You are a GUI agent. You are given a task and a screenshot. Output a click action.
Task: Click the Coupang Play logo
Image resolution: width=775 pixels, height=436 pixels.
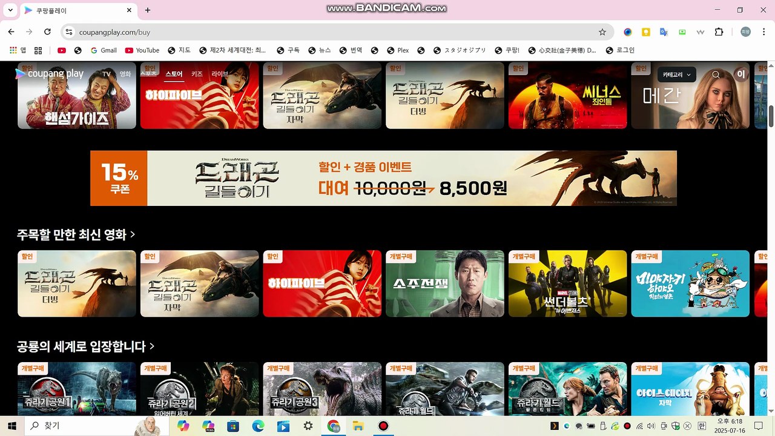pyautogui.click(x=50, y=74)
